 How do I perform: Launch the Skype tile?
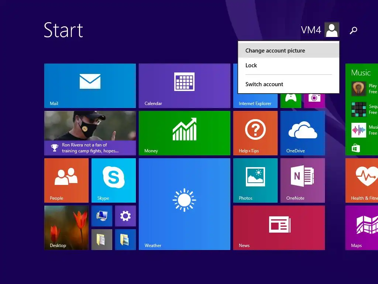[x=114, y=180]
